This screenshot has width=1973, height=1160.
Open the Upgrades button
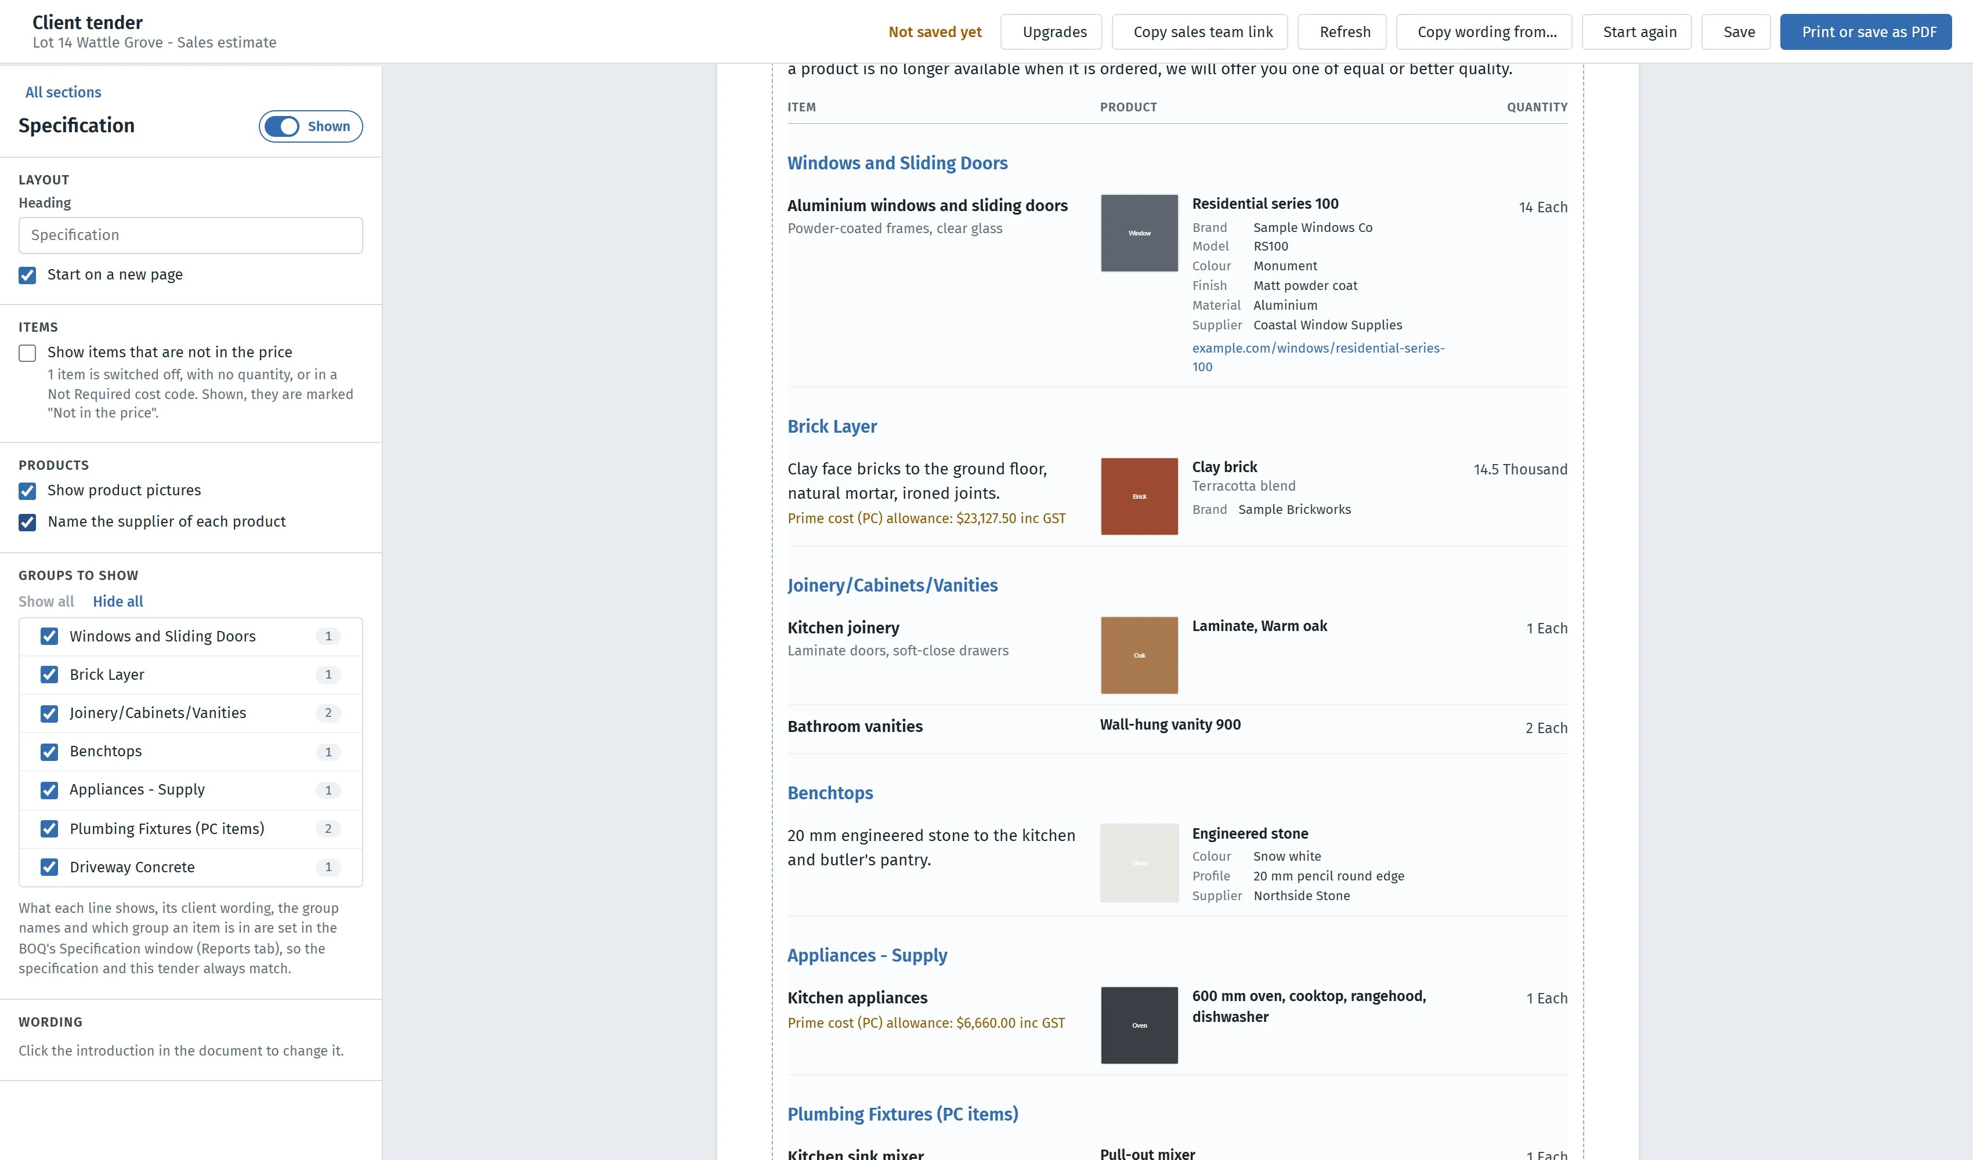tap(1051, 32)
